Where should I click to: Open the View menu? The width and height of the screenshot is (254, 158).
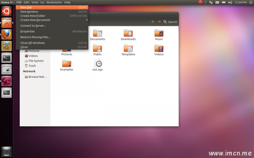point(35,2)
